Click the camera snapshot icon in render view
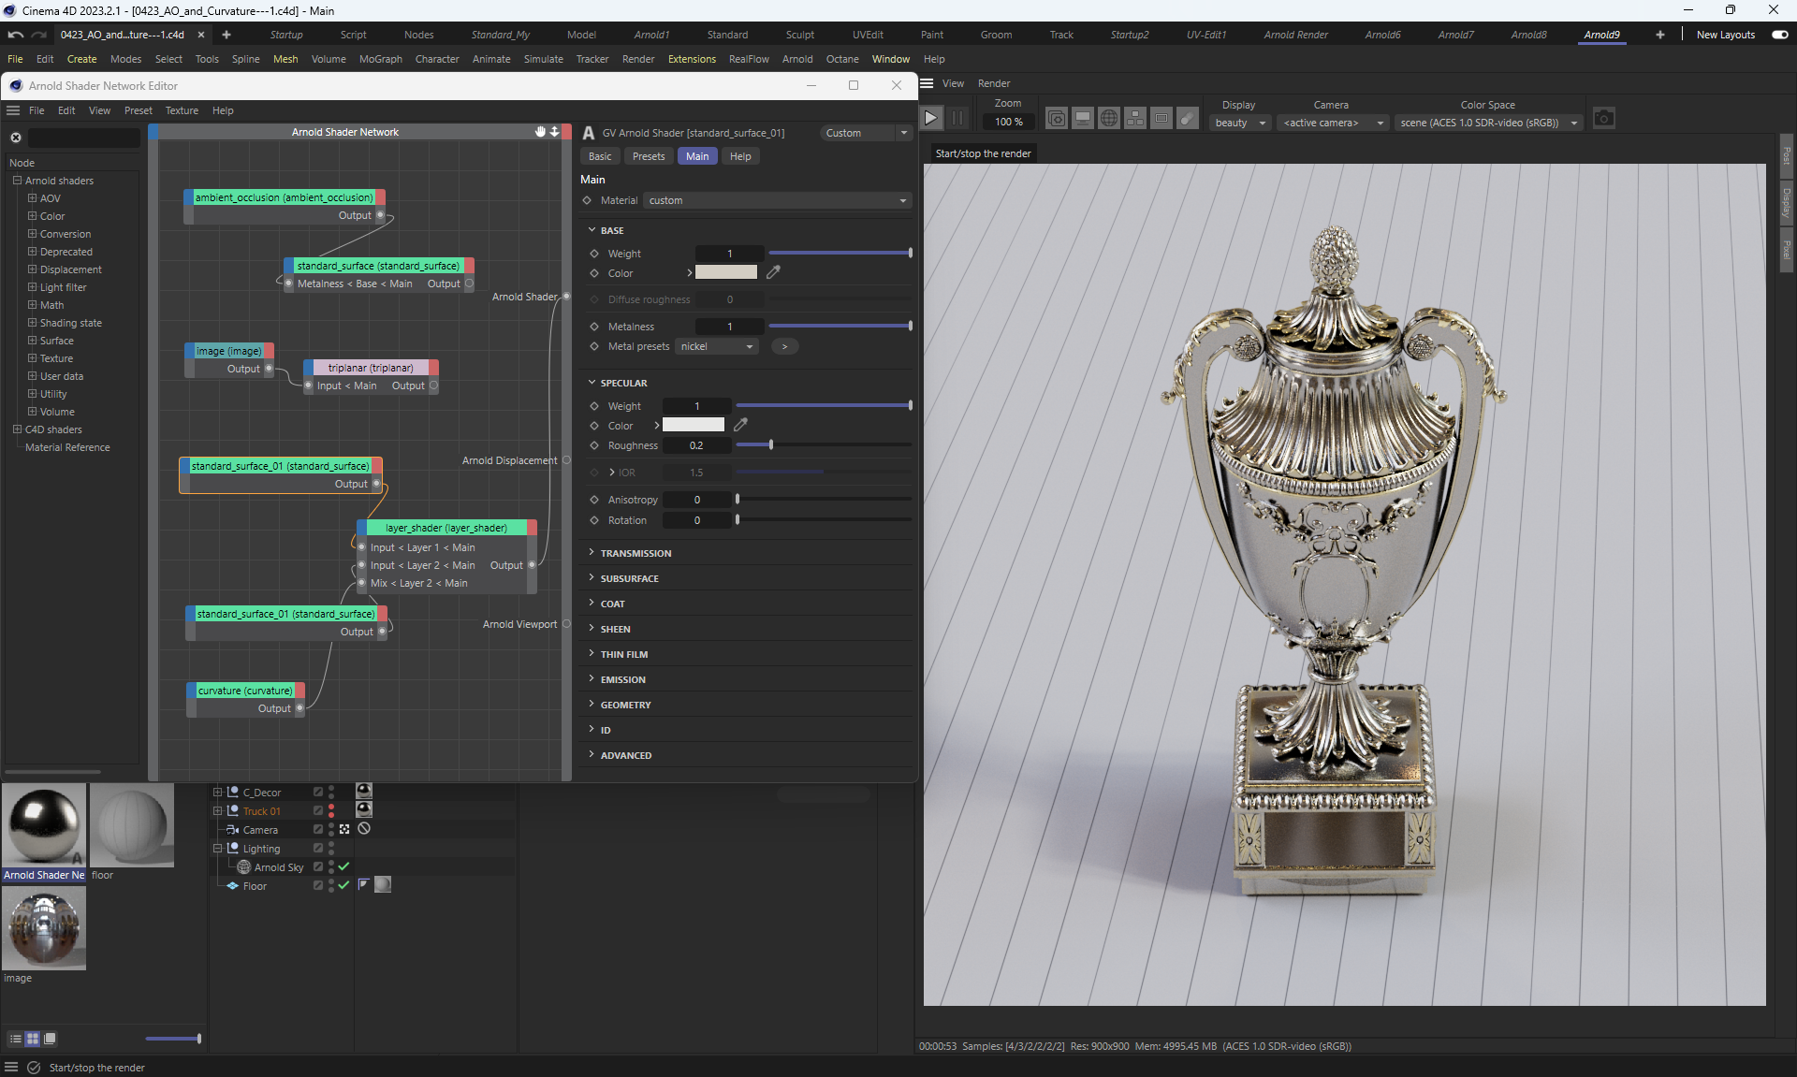Viewport: 1797px width, 1077px height. [x=1603, y=119]
